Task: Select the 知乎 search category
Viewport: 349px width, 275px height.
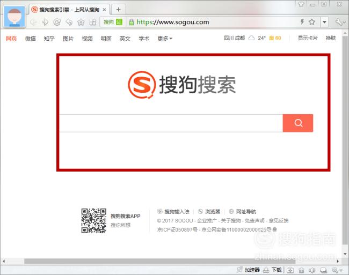Action: click(x=49, y=39)
